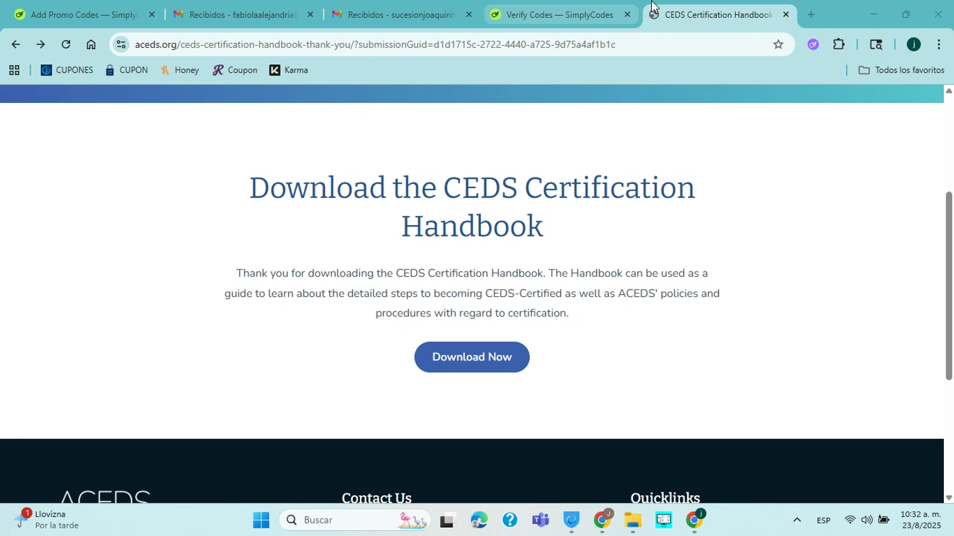Open the battery status icon
The height and width of the screenshot is (536, 954).
[883, 520]
